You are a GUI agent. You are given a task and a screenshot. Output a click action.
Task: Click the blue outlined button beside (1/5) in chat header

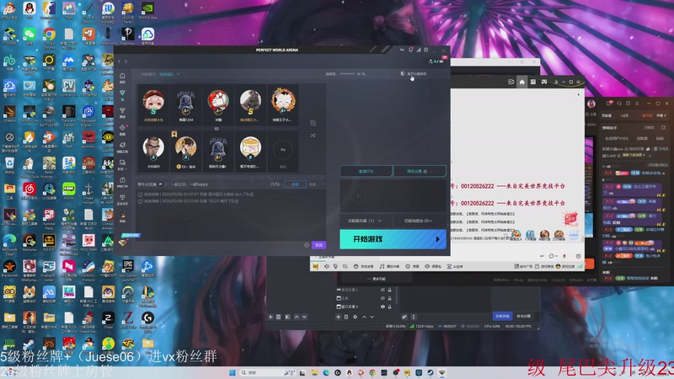point(296,184)
